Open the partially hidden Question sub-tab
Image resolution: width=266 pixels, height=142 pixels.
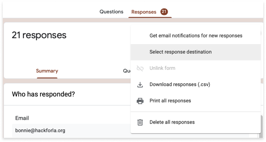127,71
